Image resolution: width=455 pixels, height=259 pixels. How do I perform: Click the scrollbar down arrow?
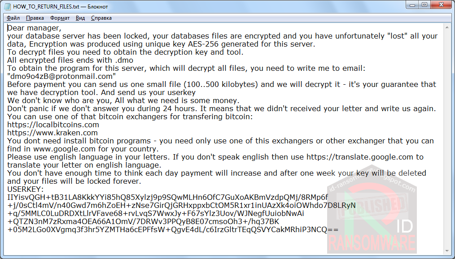pos(447,251)
